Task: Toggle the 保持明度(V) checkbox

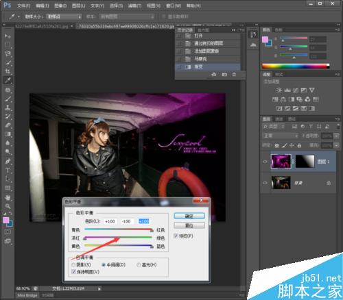Action: (74, 272)
